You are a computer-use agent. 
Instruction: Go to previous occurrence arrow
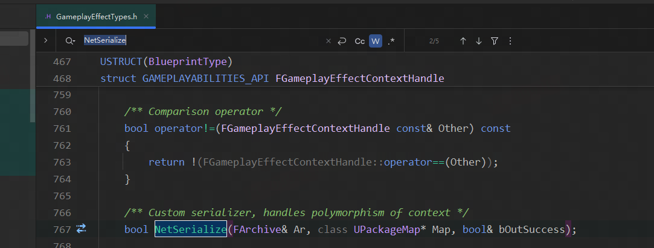tap(463, 41)
